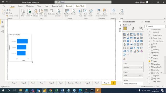Open More visuals dropdown
This screenshot has height=93, width=166.
[91, 13]
